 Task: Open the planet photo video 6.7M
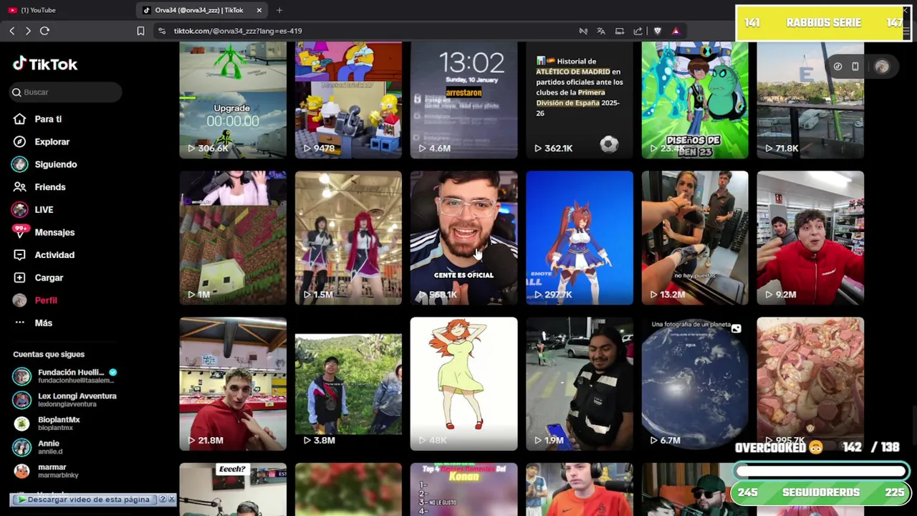tap(695, 384)
